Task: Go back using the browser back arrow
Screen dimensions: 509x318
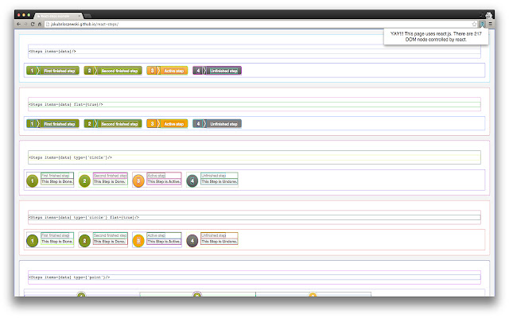Action: 18,24
